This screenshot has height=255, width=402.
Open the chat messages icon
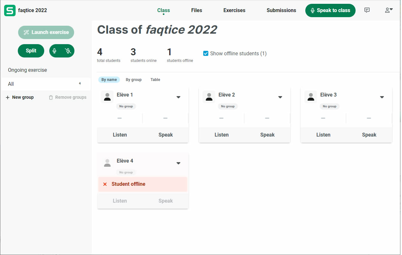coord(367,10)
